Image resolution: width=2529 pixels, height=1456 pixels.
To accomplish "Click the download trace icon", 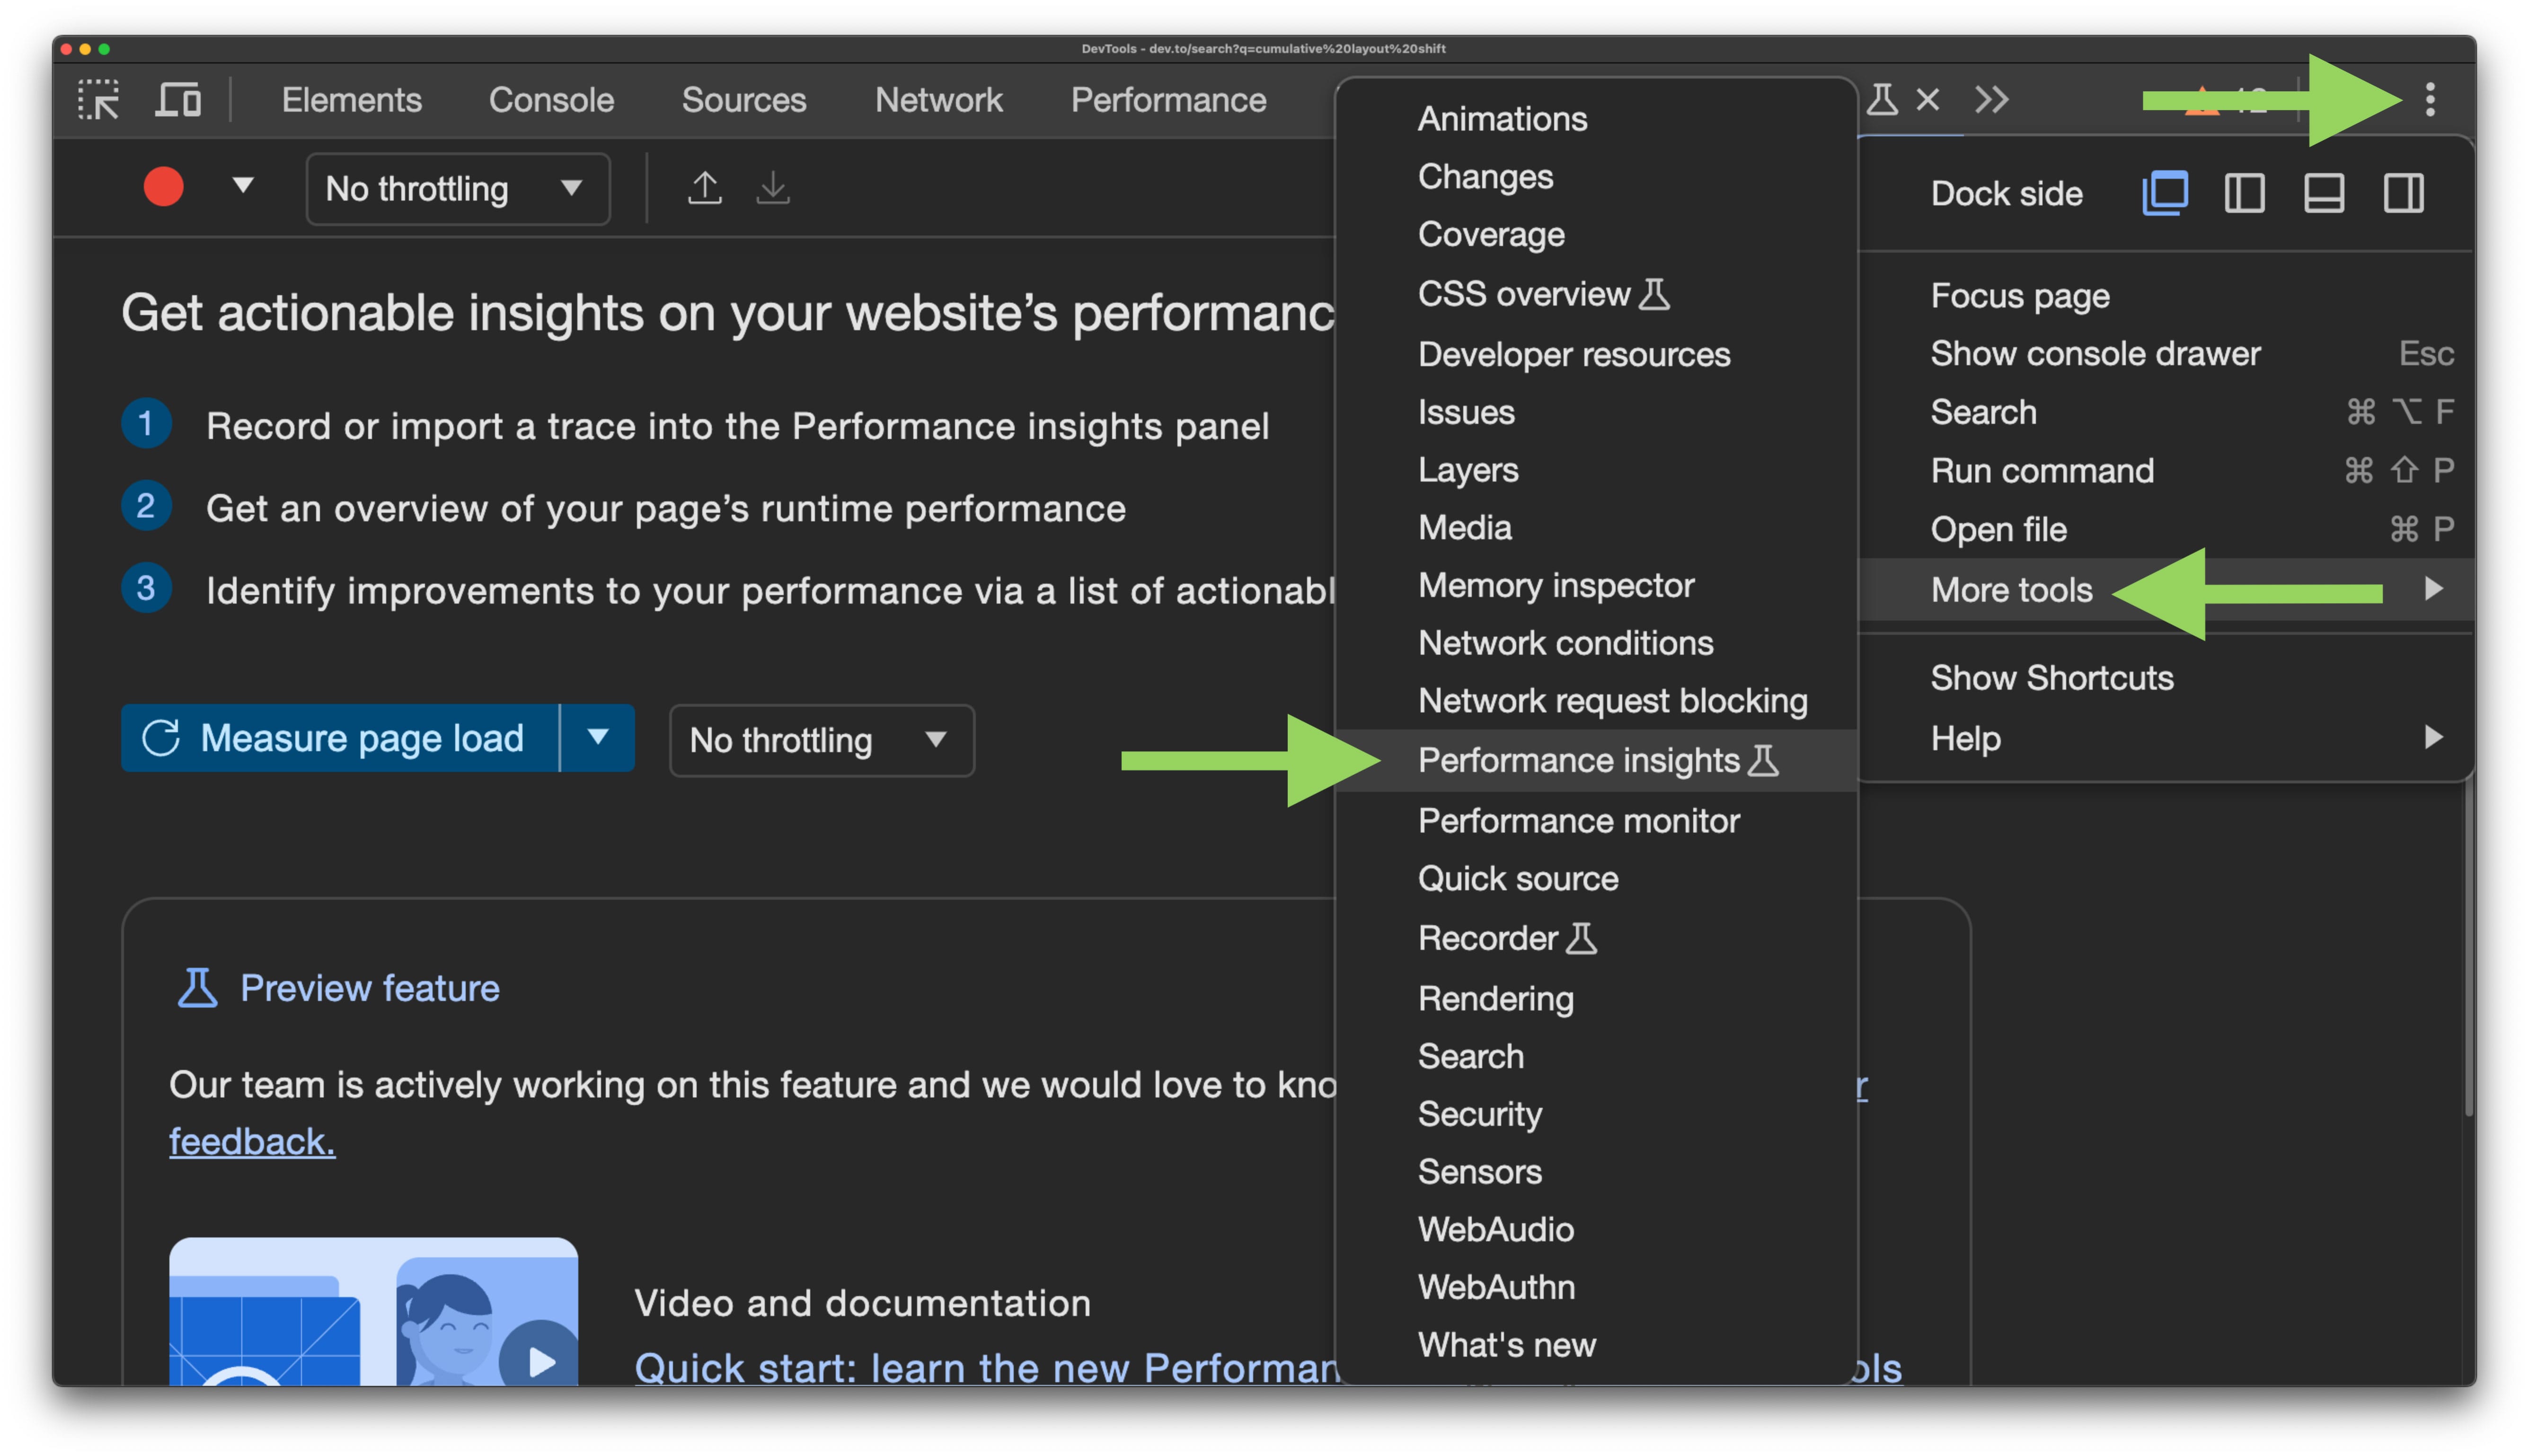I will coord(772,188).
